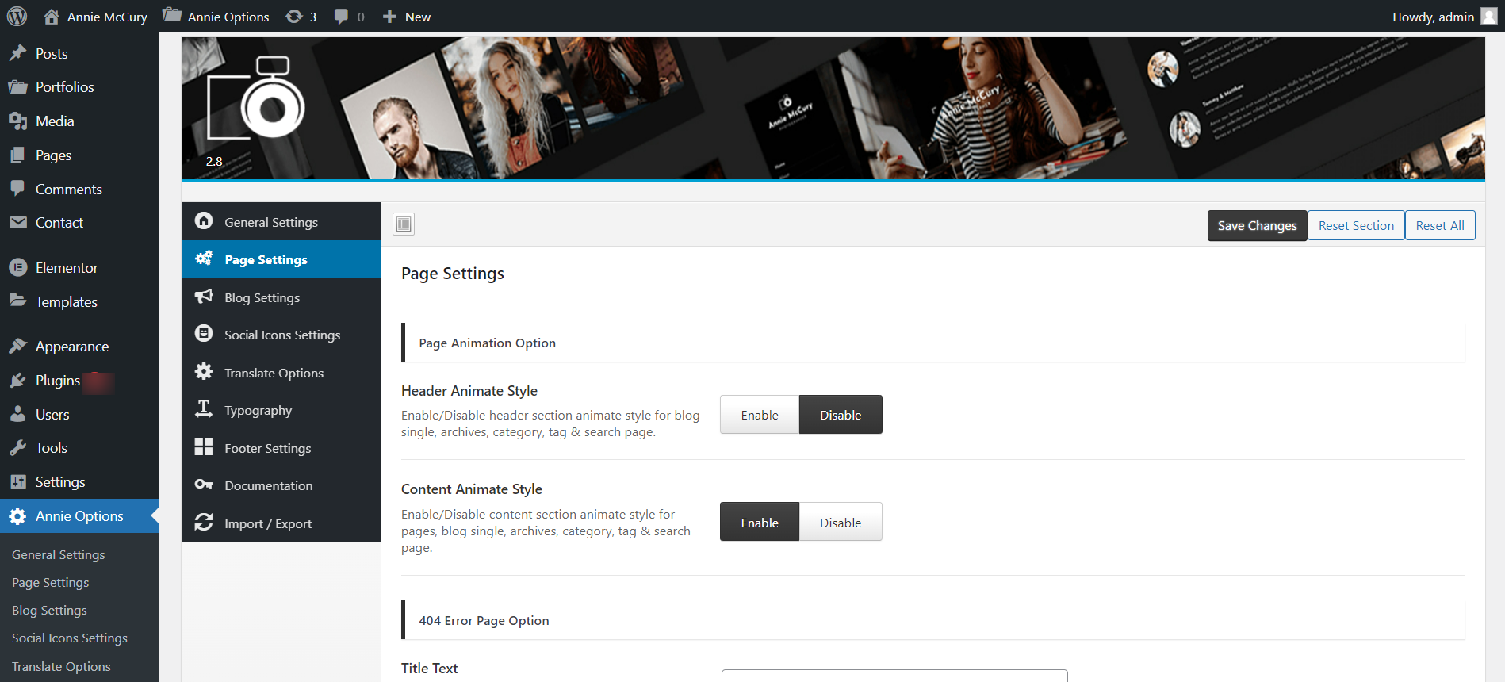Open the Typography options tab
Screen dimensions: 1505x682
tap(281, 410)
